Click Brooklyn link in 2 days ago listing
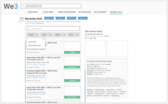The height and width of the screenshot is (104, 168). click(x=43, y=49)
